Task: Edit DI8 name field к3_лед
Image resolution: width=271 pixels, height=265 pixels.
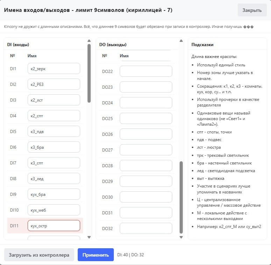Action: (54, 178)
